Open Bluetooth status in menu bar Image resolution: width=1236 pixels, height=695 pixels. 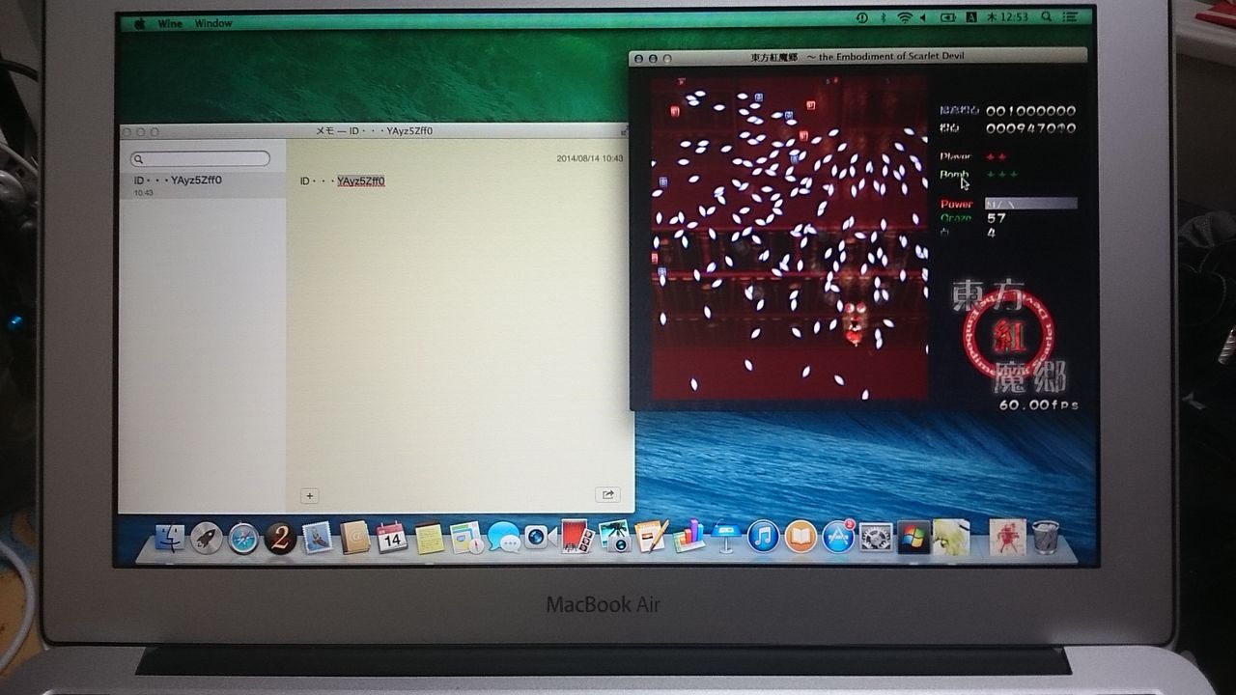click(883, 17)
